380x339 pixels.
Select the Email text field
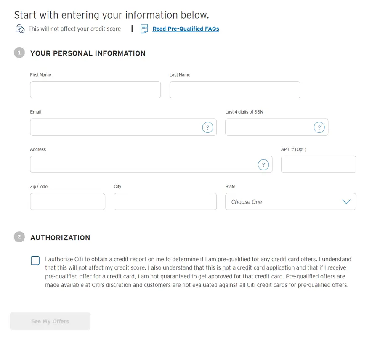pyautogui.click(x=114, y=127)
